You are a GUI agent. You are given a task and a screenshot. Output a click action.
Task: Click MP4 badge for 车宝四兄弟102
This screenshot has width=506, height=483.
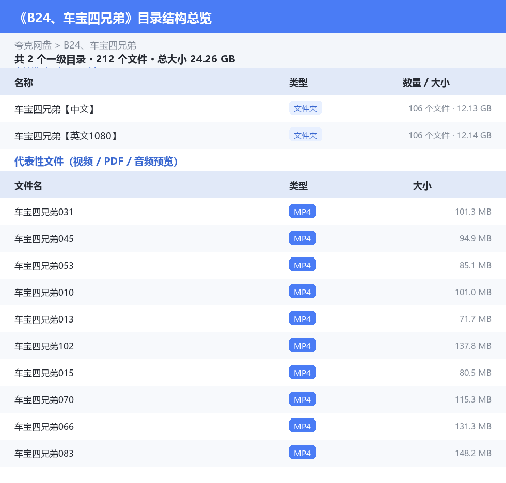pyautogui.click(x=303, y=345)
